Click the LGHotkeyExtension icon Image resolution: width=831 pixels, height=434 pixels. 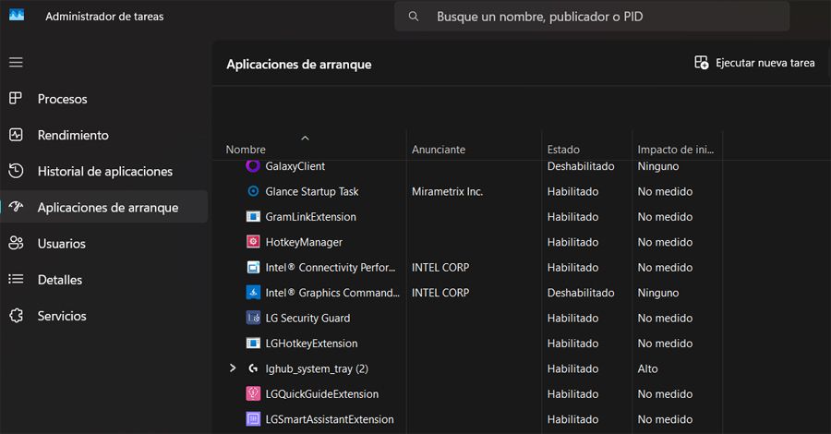tap(253, 343)
